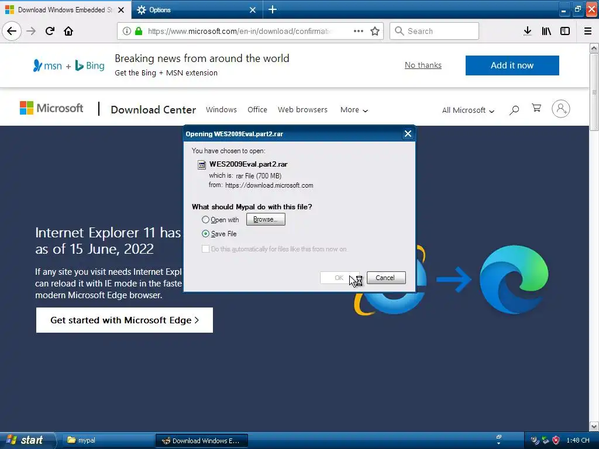599x449 pixels.
Task: Click the msn logo in banner
Action: point(47,65)
